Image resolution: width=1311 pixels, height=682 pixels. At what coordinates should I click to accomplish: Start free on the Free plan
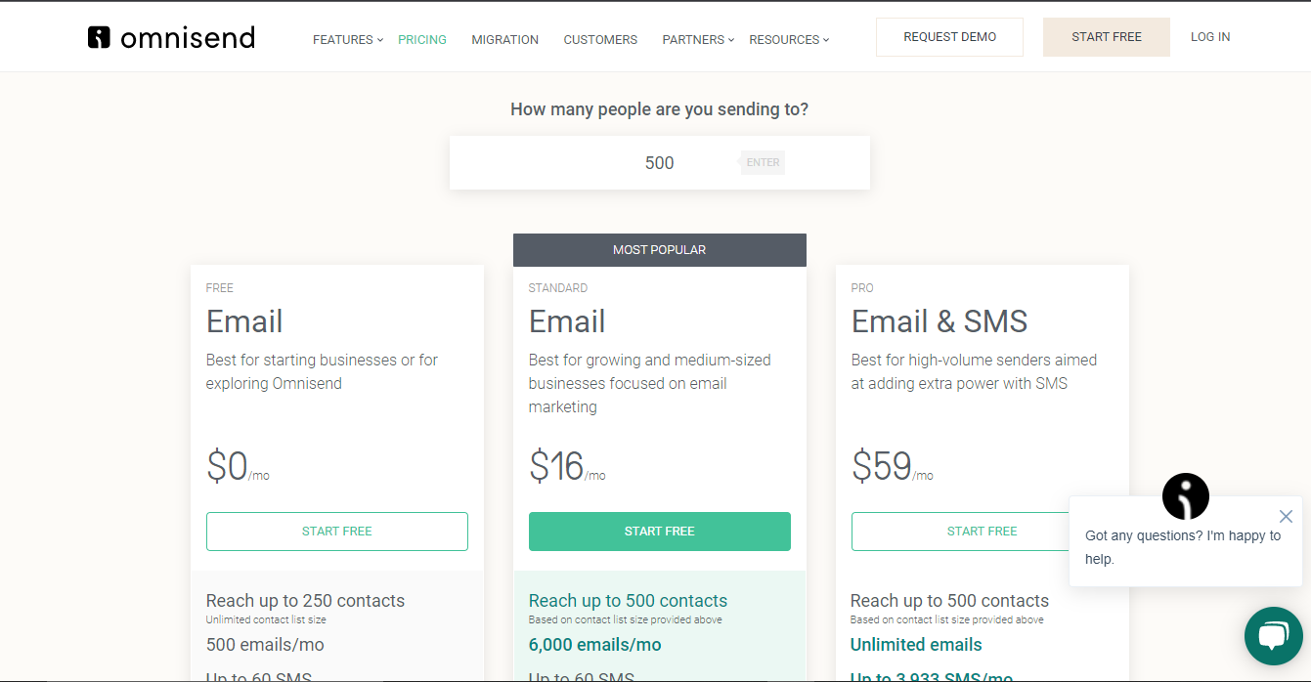(x=336, y=532)
